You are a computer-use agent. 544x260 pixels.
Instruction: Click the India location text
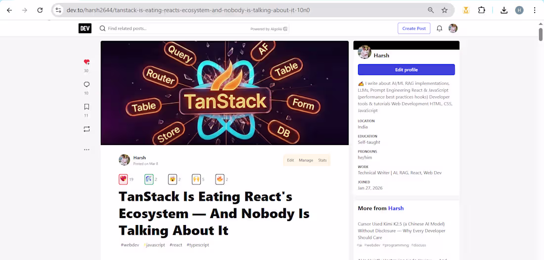pyautogui.click(x=363, y=127)
